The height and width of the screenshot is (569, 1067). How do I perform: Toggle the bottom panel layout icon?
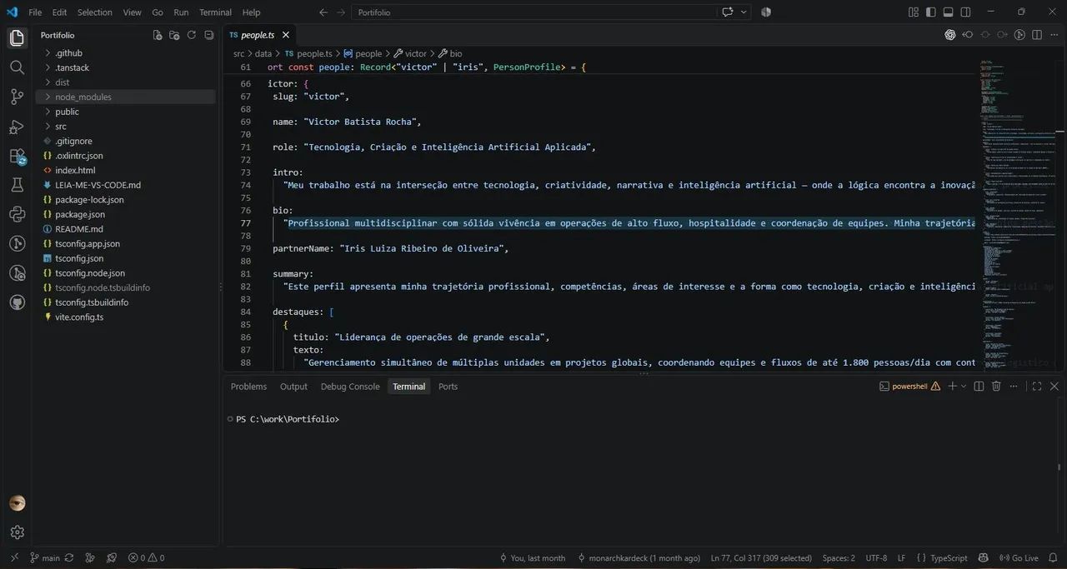[949, 12]
